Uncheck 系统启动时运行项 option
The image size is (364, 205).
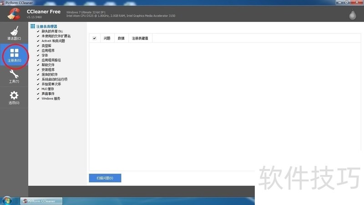pos(38,79)
